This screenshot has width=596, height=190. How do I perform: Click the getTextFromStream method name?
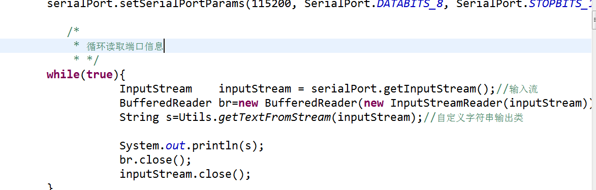point(274,118)
